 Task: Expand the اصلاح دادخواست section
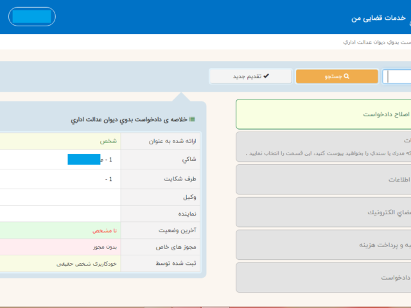coord(323,114)
